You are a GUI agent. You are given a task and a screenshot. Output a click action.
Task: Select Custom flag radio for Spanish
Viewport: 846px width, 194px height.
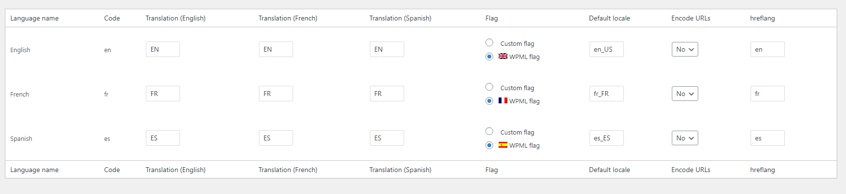tap(489, 131)
